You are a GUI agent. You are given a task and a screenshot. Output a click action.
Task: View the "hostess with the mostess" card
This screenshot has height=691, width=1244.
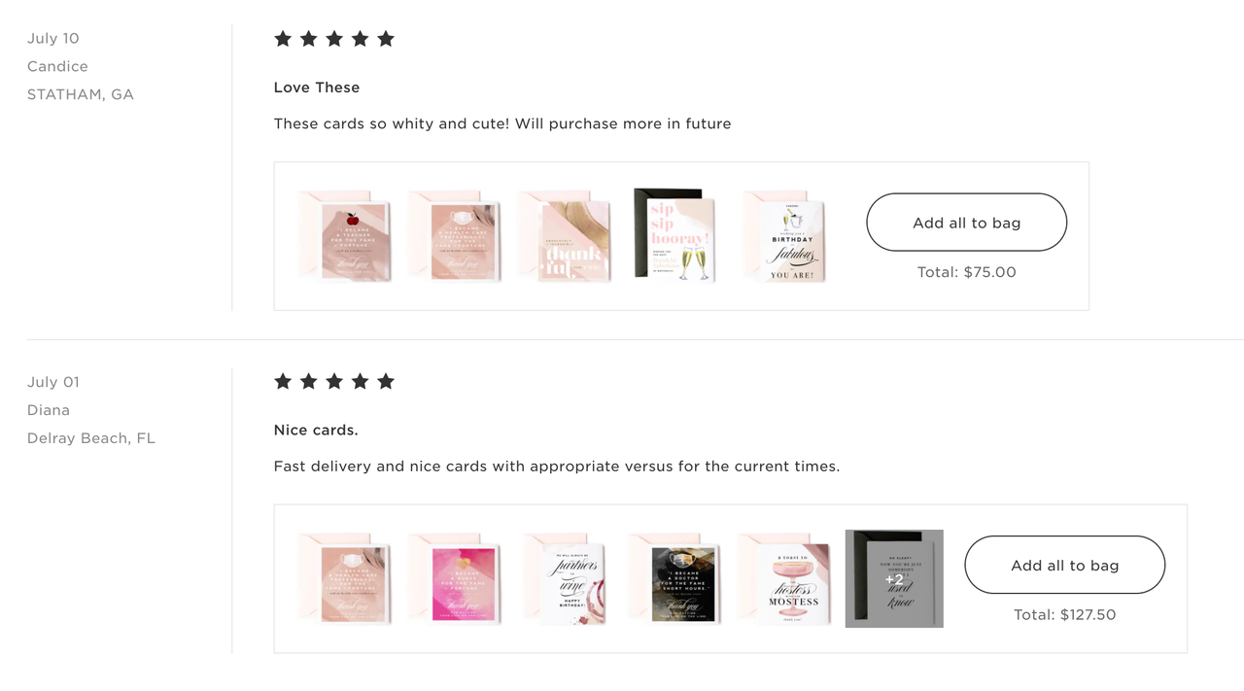coord(792,580)
